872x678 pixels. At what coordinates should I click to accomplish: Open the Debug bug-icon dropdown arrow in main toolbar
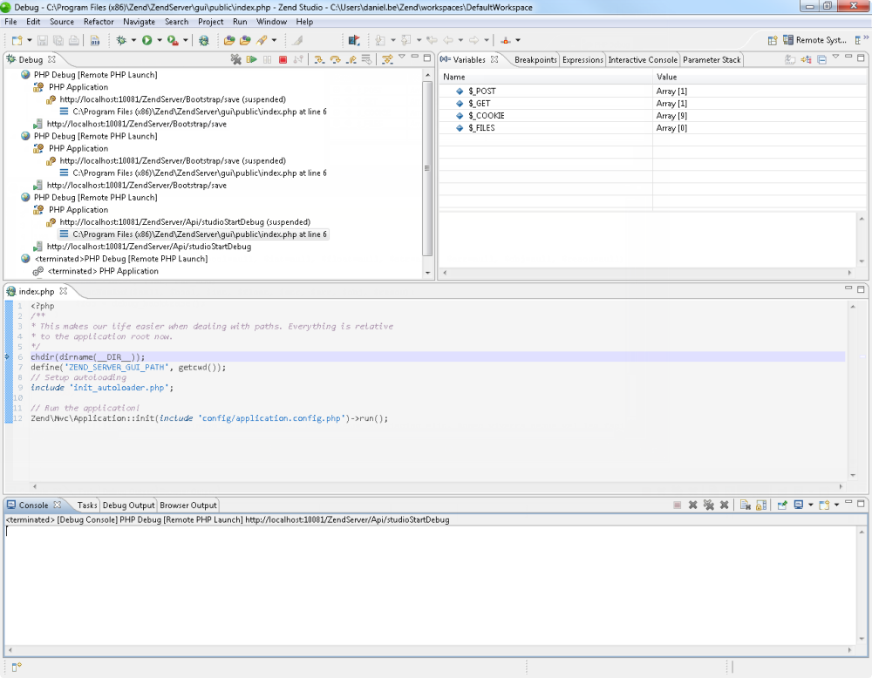click(x=133, y=40)
